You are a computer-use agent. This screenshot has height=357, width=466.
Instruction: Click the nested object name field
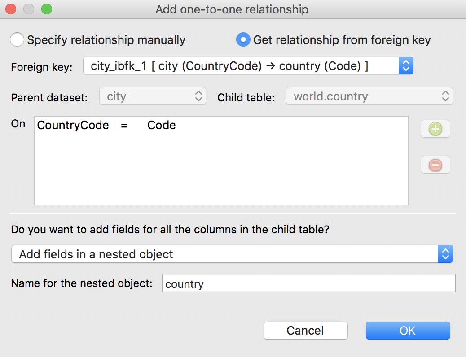(308, 283)
